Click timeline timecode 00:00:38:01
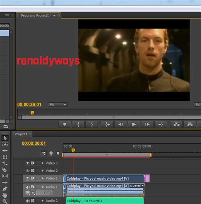 34,143
